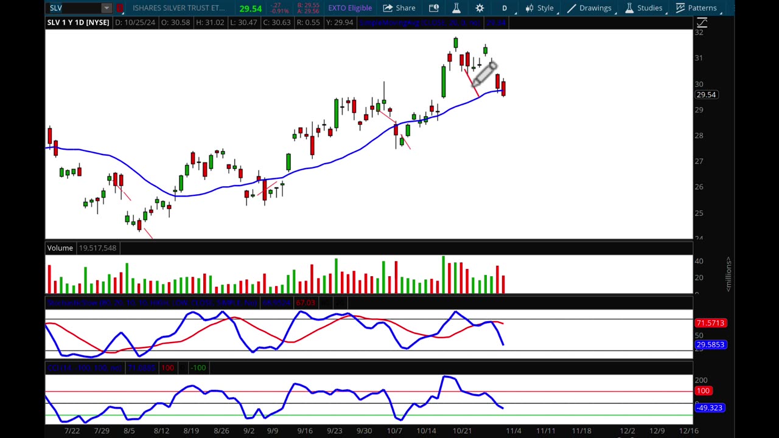
Task: Open the Style menu
Action: tap(539, 8)
